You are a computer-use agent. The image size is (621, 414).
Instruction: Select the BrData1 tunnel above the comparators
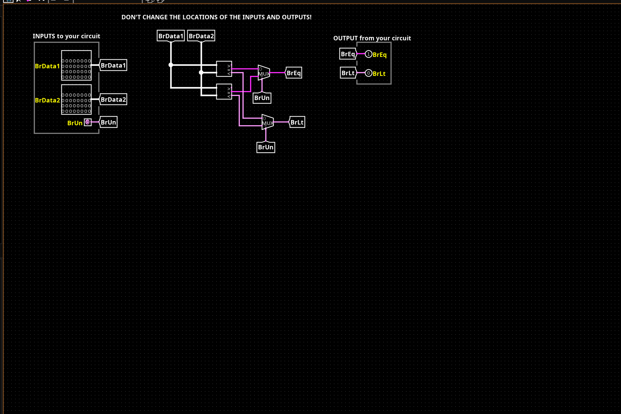coord(170,36)
